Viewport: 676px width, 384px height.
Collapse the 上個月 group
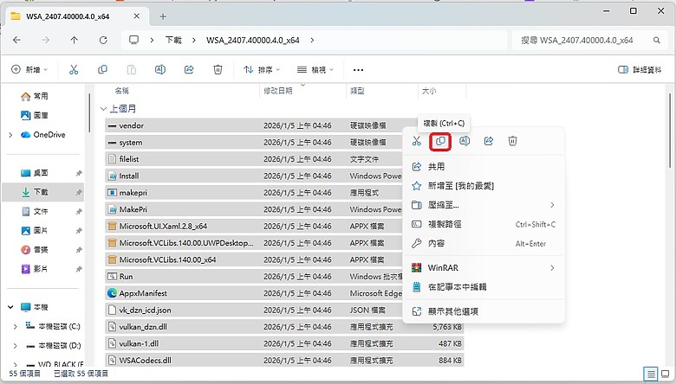(x=103, y=109)
